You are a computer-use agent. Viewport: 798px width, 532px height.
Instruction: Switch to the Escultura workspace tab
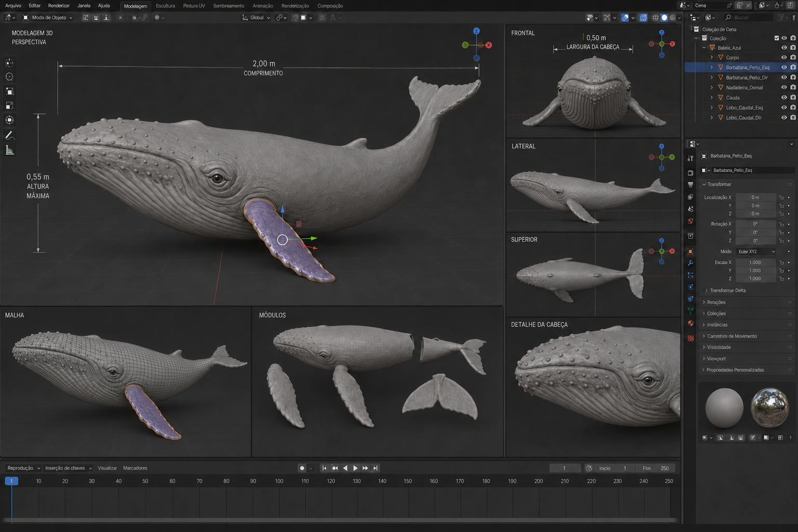pyautogui.click(x=165, y=6)
